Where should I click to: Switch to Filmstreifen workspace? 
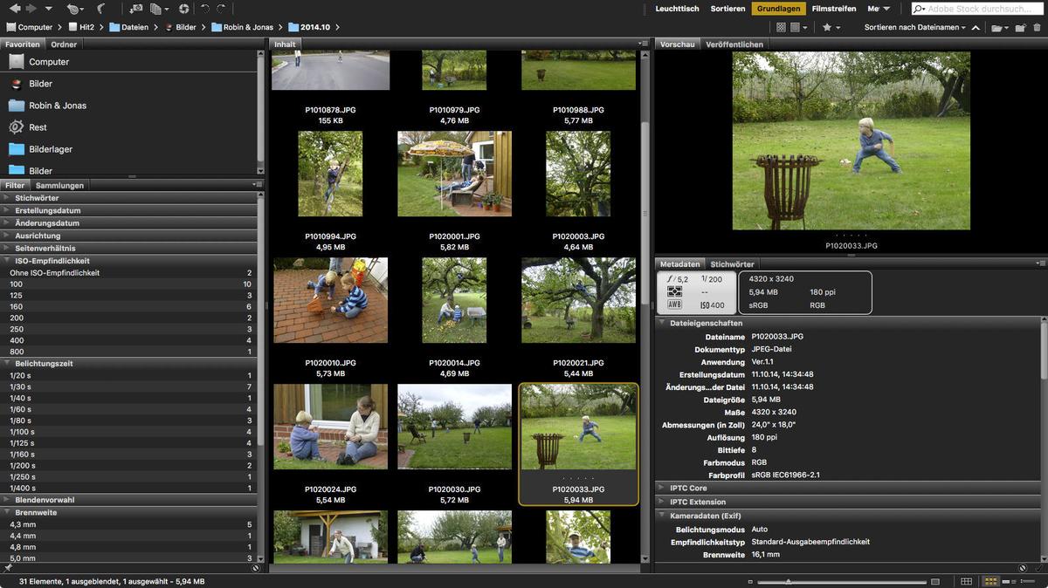pos(833,9)
